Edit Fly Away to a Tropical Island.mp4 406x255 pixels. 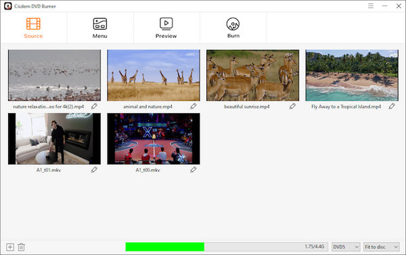point(392,106)
